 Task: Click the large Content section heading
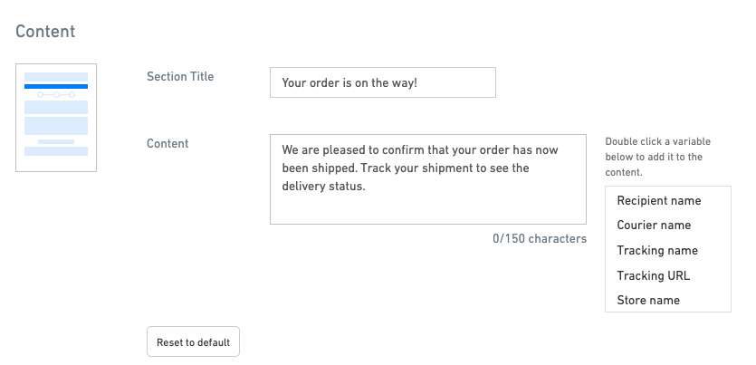click(x=45, y=32)
